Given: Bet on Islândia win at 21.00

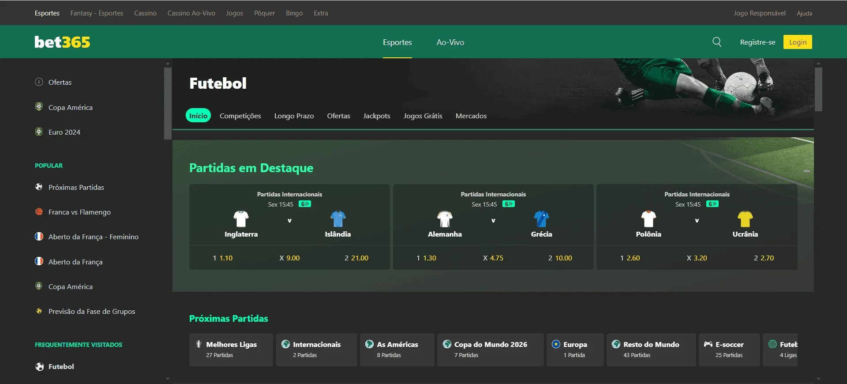Looking at the screenshot, I should pyautogui.click(x=356, y=258).
